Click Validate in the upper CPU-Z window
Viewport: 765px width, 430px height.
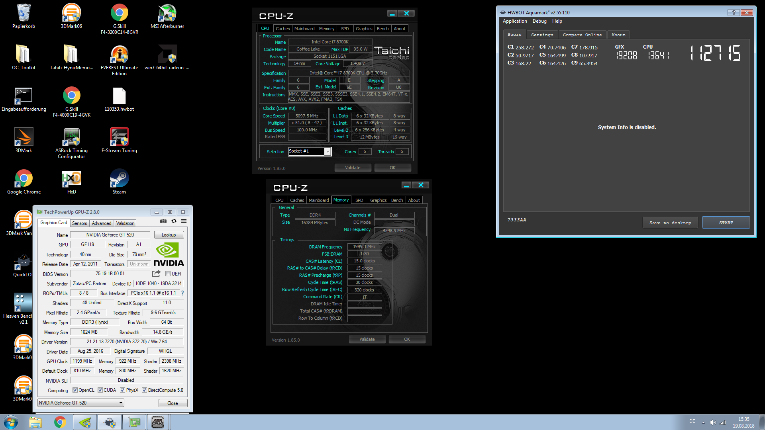point(353,168)
